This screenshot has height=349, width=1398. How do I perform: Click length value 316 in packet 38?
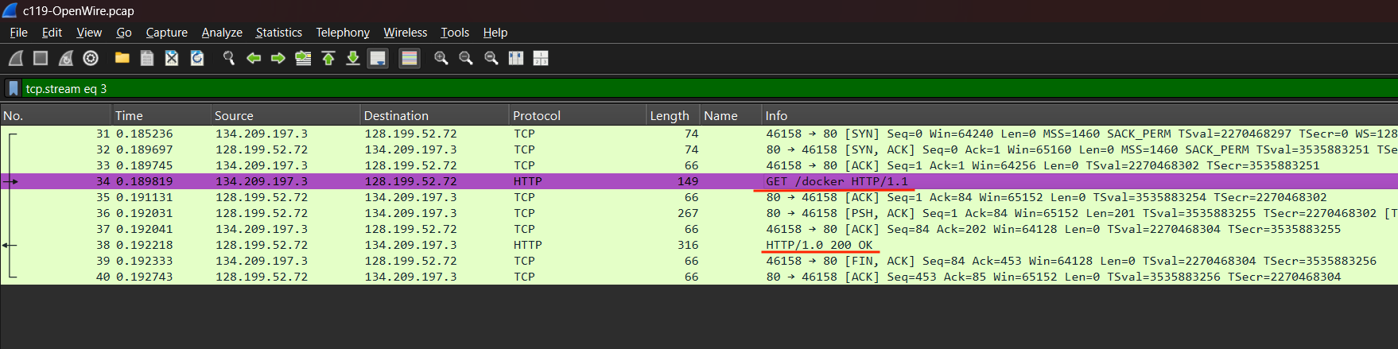tap(688, 245)
